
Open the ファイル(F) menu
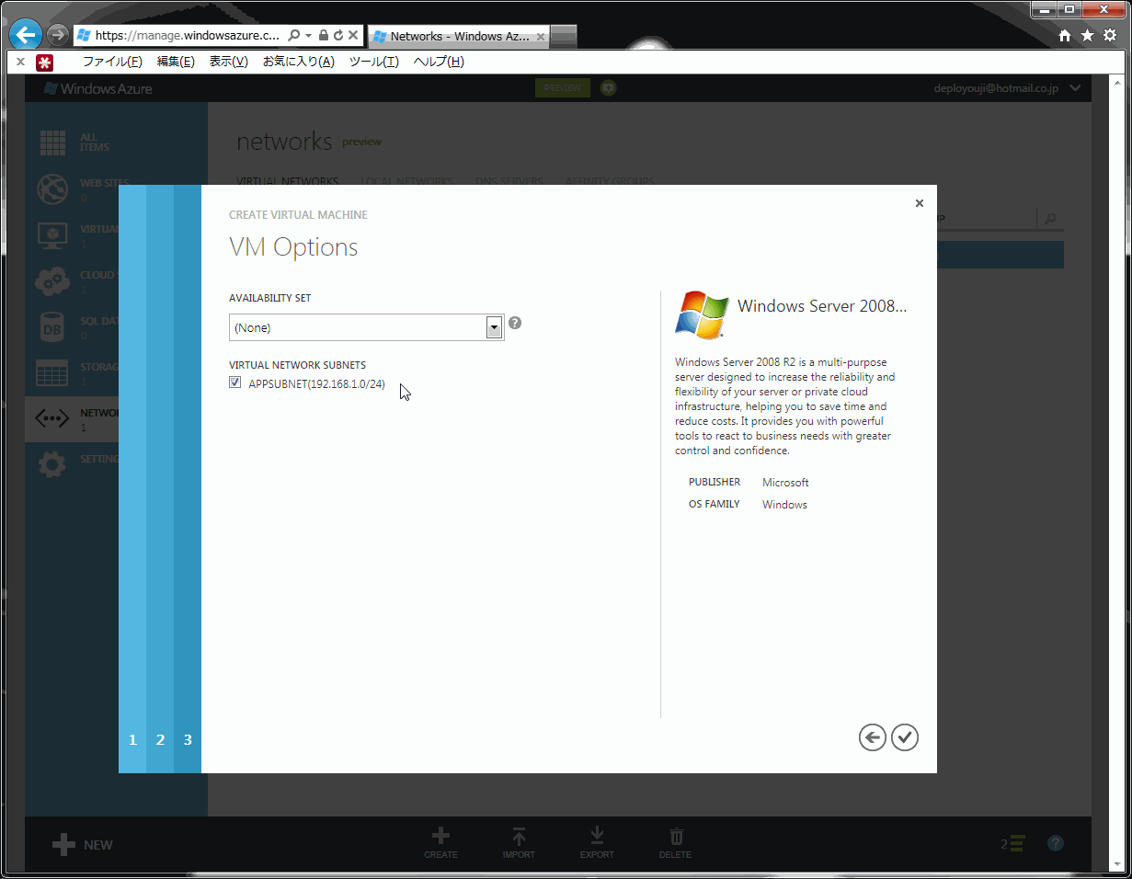(x=112, y=62)
